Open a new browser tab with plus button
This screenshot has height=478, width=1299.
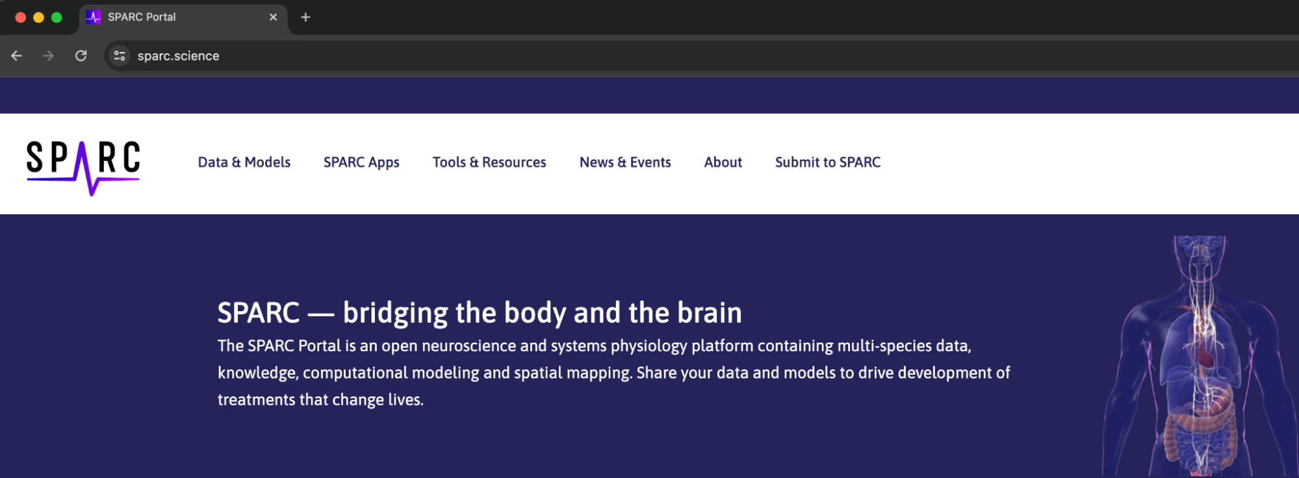pos(305,17)
